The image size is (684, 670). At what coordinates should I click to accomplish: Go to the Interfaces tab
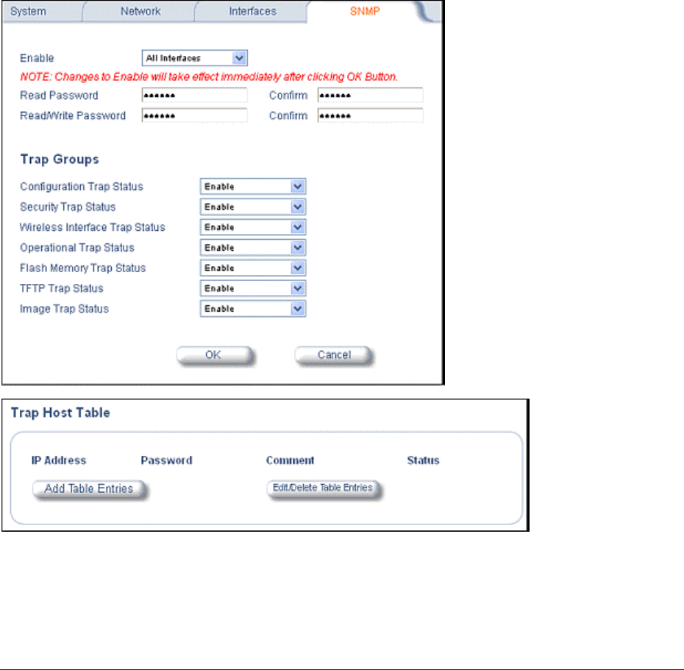pyautogui.click(x=252, y=11)
